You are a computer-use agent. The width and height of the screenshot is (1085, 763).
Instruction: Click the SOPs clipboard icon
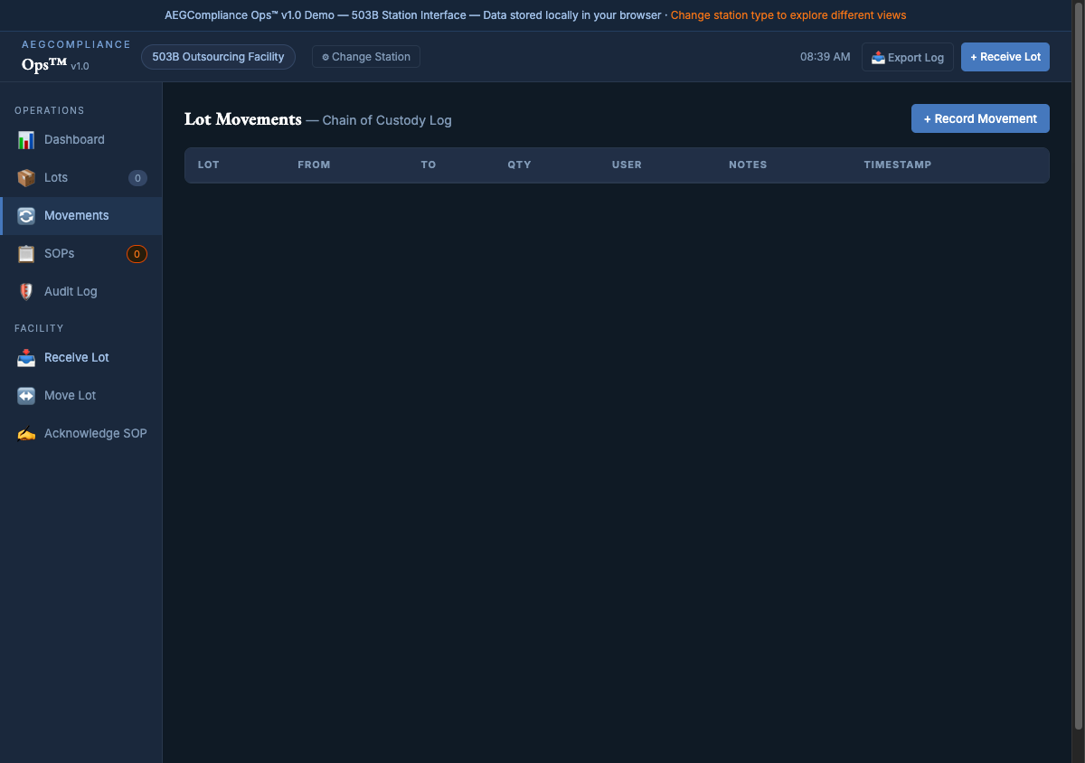[x=26, y=254]
